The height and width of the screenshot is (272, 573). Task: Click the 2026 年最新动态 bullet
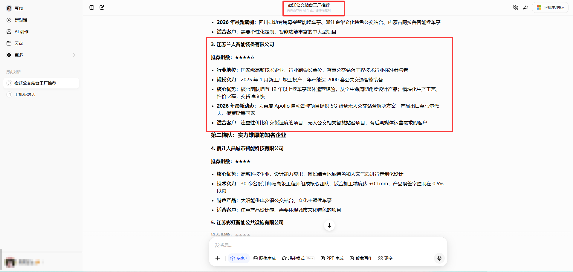328,110
